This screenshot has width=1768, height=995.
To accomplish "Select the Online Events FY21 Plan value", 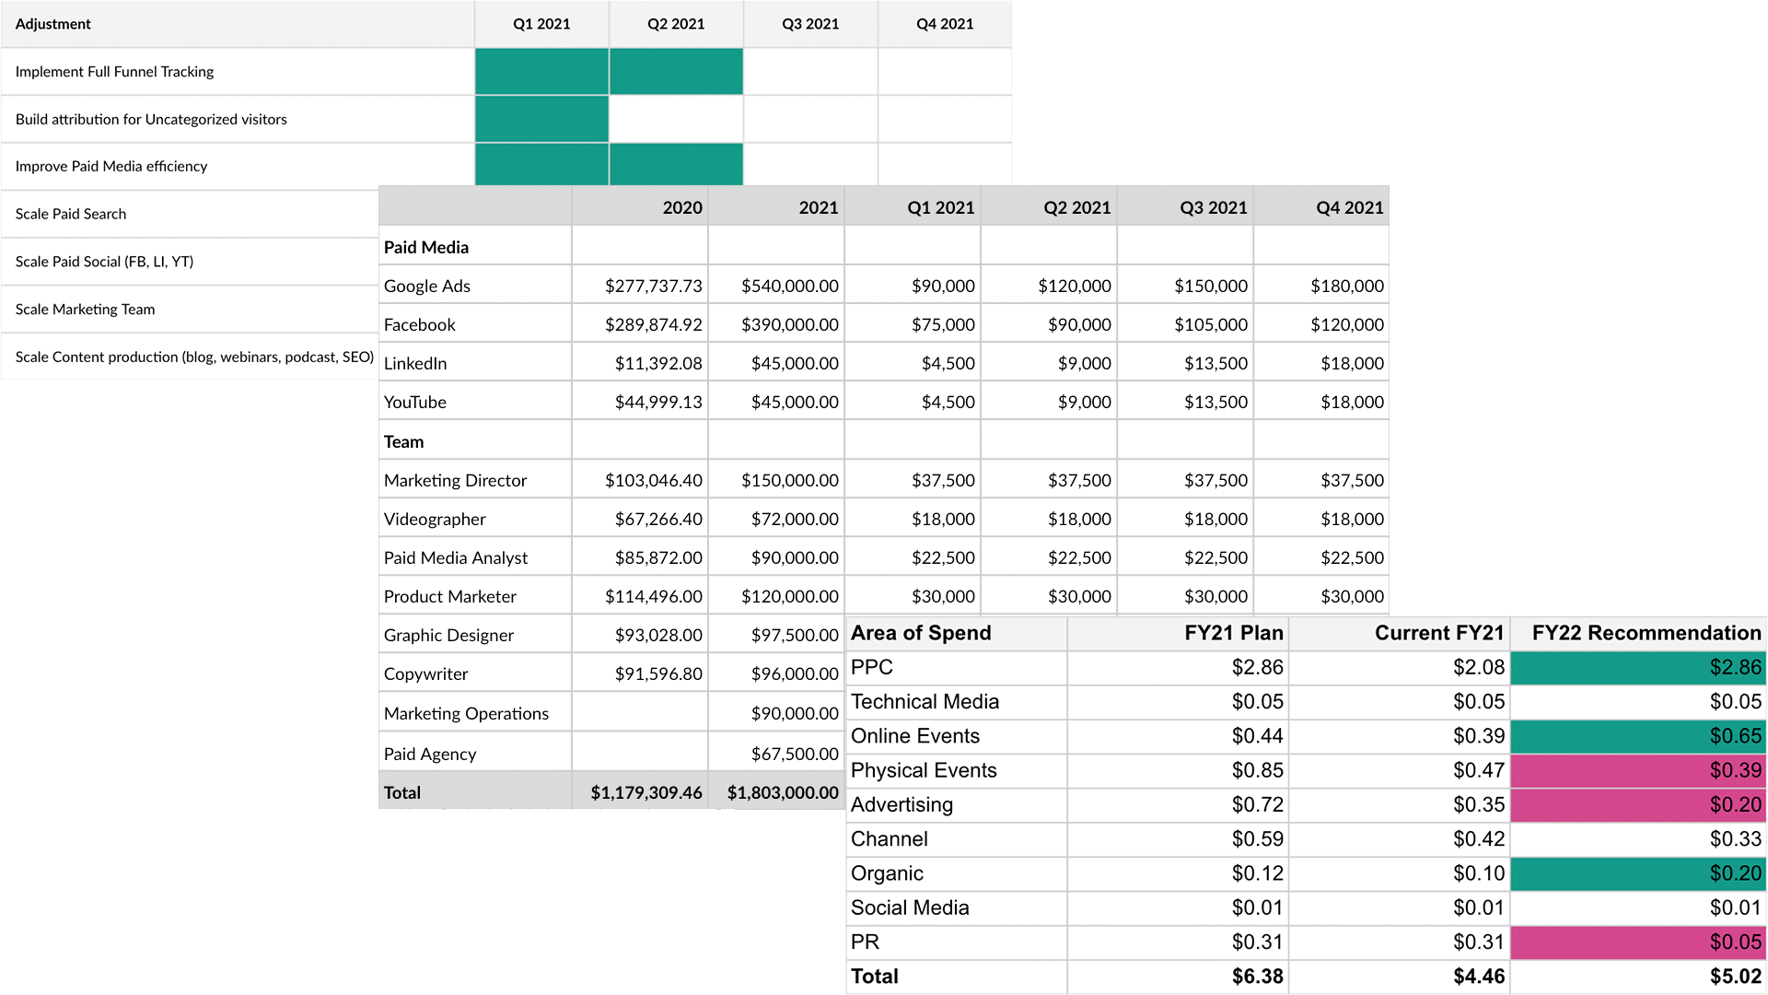I will click(1256, 737).
